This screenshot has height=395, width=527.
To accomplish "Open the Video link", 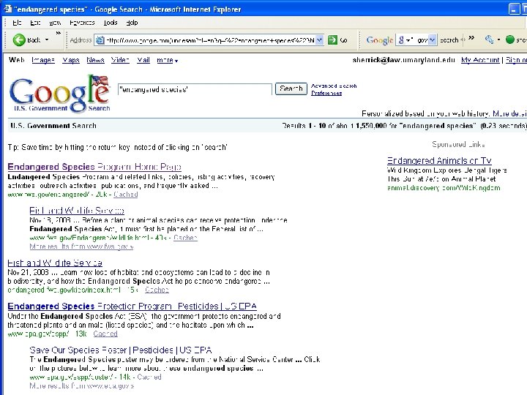I will tap(120, 60).
